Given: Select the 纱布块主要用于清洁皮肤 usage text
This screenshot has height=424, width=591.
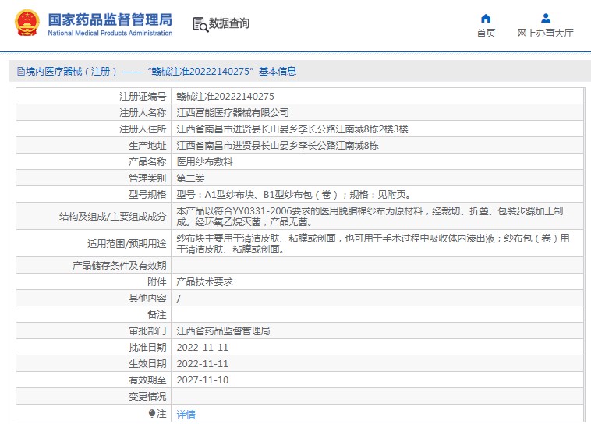Looking at the screenshot, I should 373,243.
